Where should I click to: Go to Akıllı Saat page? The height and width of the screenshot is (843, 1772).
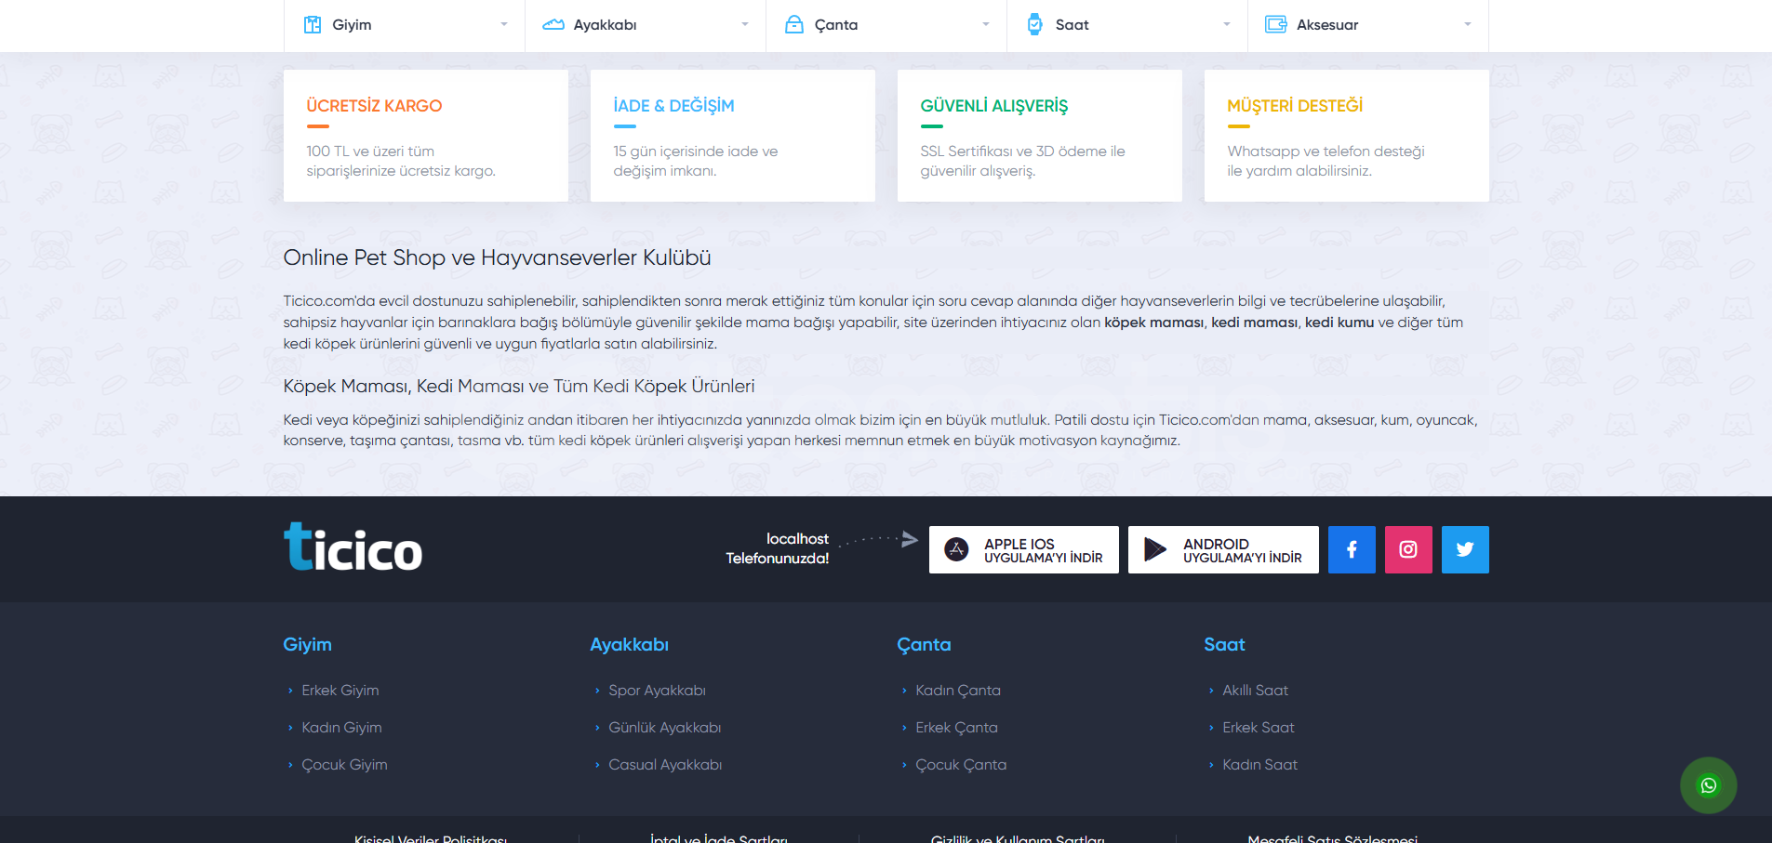tap(1255, 691)
